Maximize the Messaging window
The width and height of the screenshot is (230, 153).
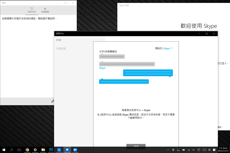[x=207, y=34]
